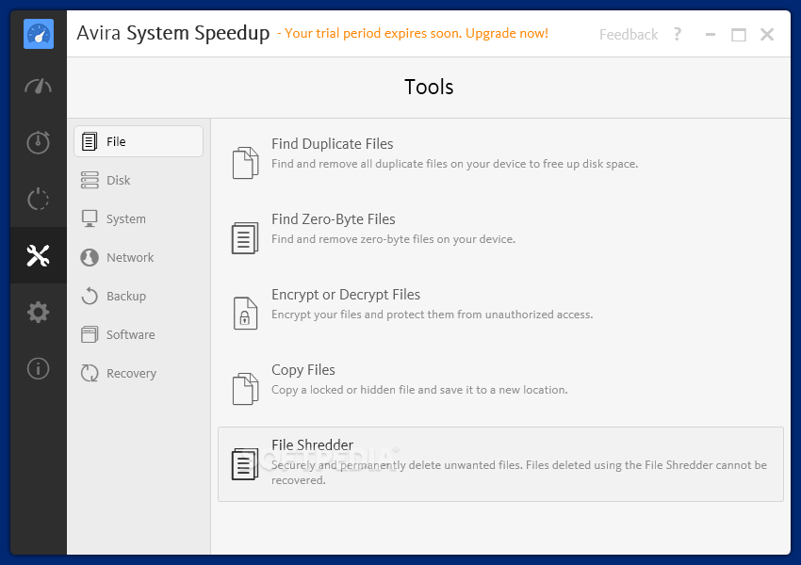The image size is (801, 565).
Task: Click the Tools page heading
Action: point(429,87)
